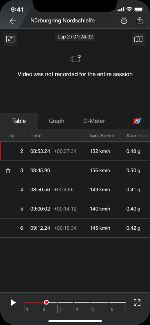Jump to lap 4 marker on timeline
This screenshot has width=150, height=325.
pos(77,309)
